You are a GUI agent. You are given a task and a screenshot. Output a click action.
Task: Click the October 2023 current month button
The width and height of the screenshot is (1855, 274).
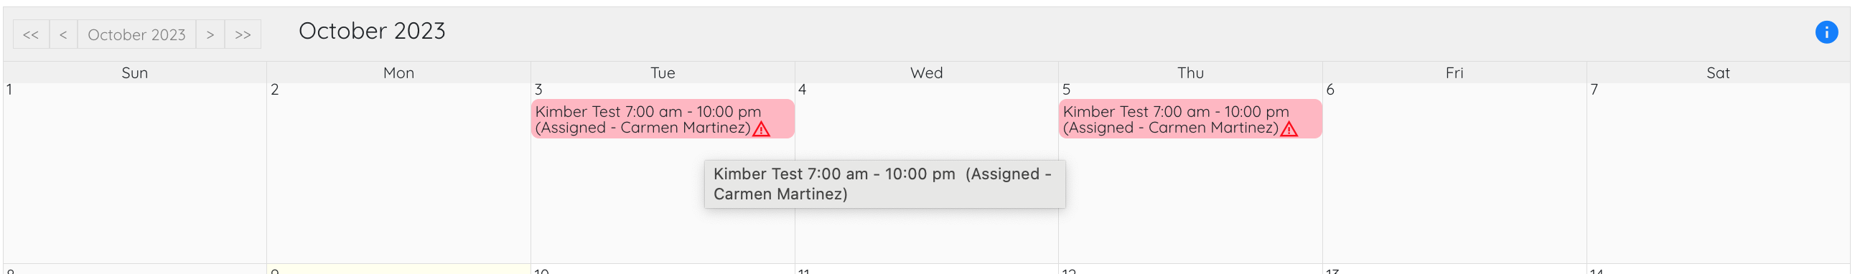(x=137, y=34)
